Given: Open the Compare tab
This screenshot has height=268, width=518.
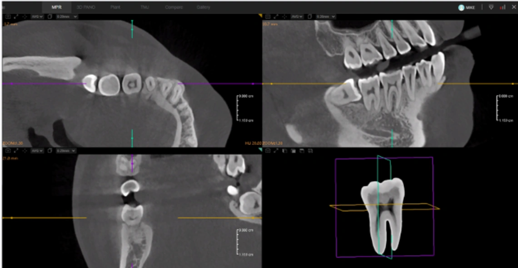Looking at the screenshot, I should click(x=174, y=7).
